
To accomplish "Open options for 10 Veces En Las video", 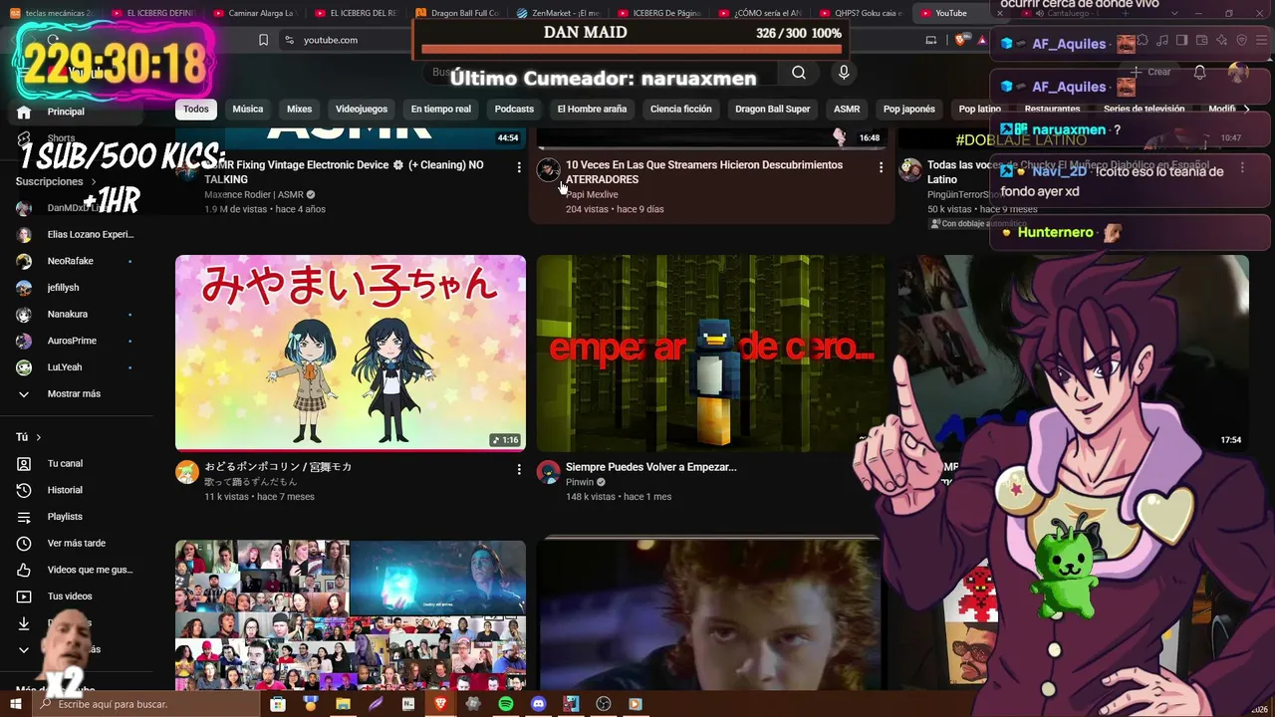I will tap(881, 167).
